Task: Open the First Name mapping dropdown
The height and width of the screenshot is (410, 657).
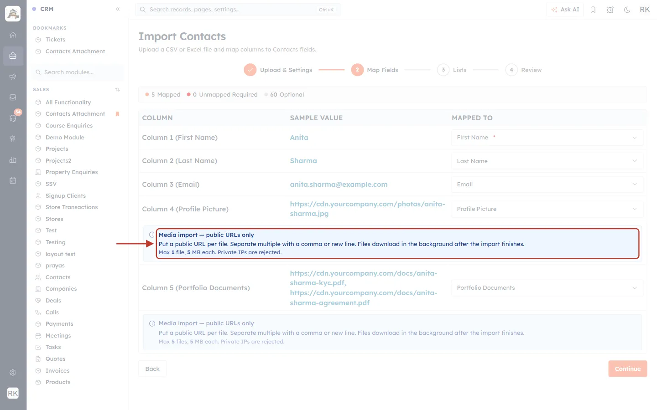Action: click(547, 138)
